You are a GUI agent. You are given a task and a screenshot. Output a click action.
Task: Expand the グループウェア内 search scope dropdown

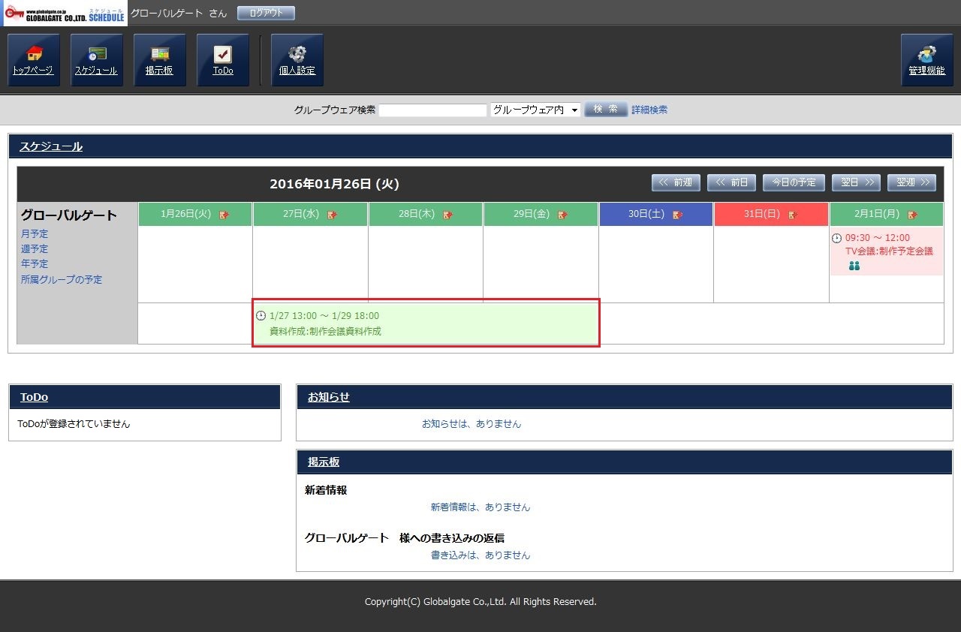pos(535,110)
